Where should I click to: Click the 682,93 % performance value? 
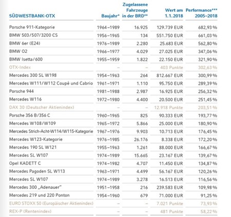click(x=207, y=27)
